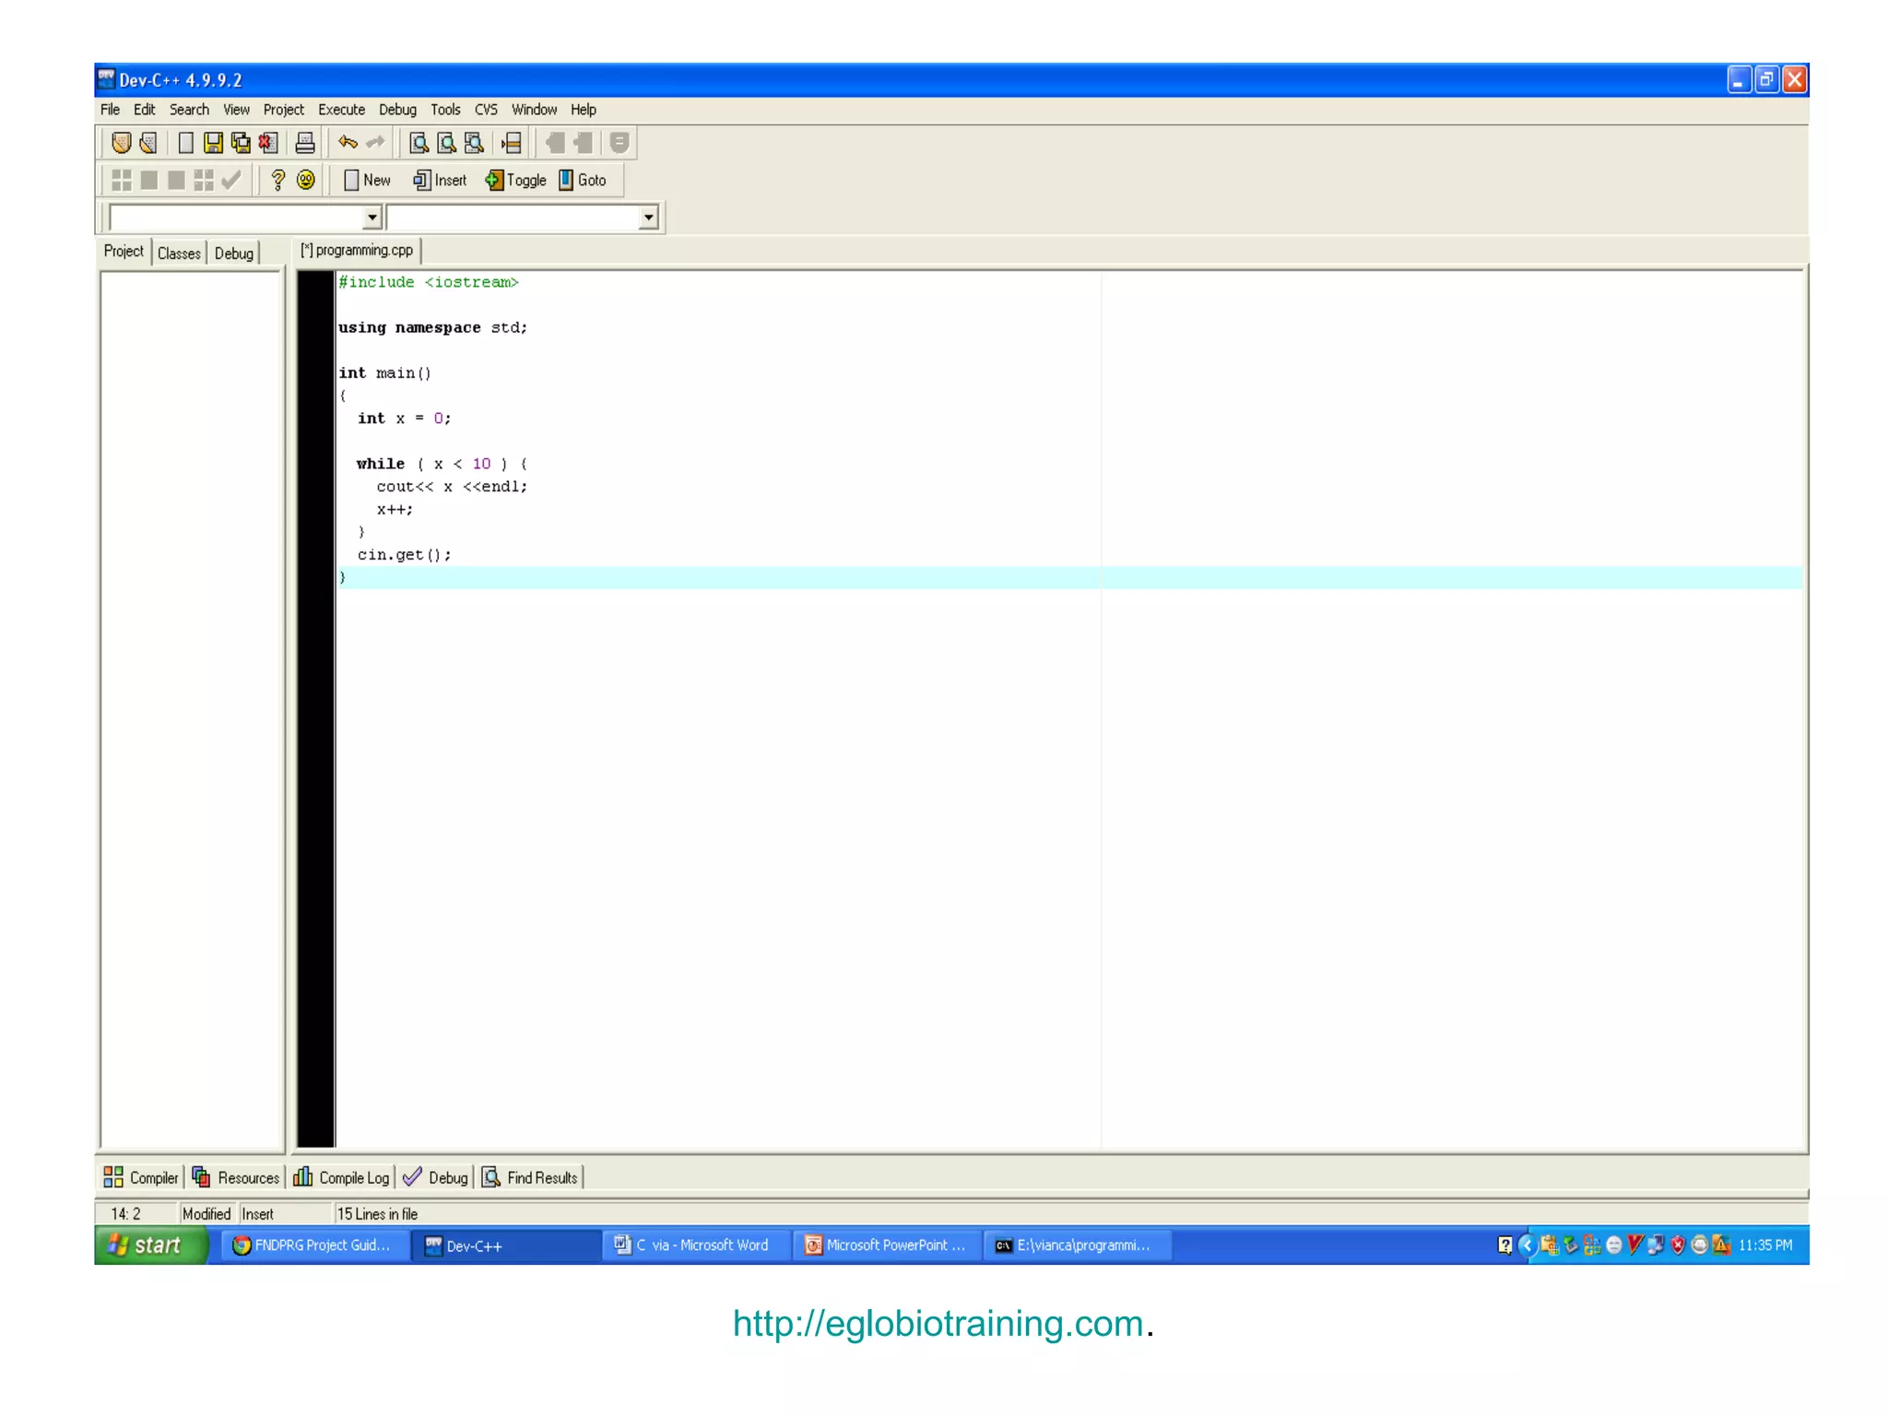Open the Execute menu

pos(341,110)
